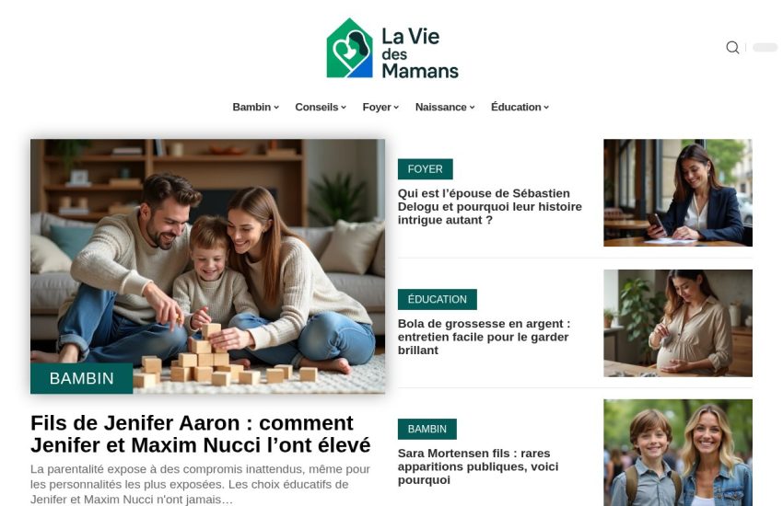The height and width of the screenshot is (506, 783).
Task: Toggle the switch beside the search icon
Action: coord(765,47)
